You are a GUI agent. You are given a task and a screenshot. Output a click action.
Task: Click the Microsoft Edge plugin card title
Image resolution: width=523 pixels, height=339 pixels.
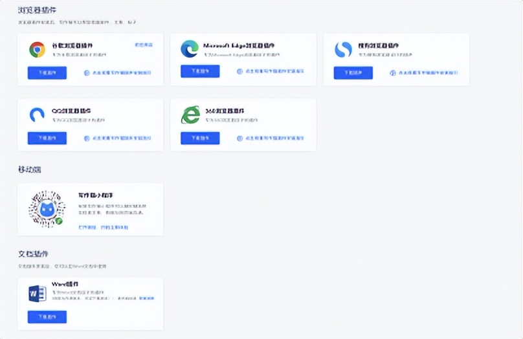pyautogui.click(x=239, y=45)
